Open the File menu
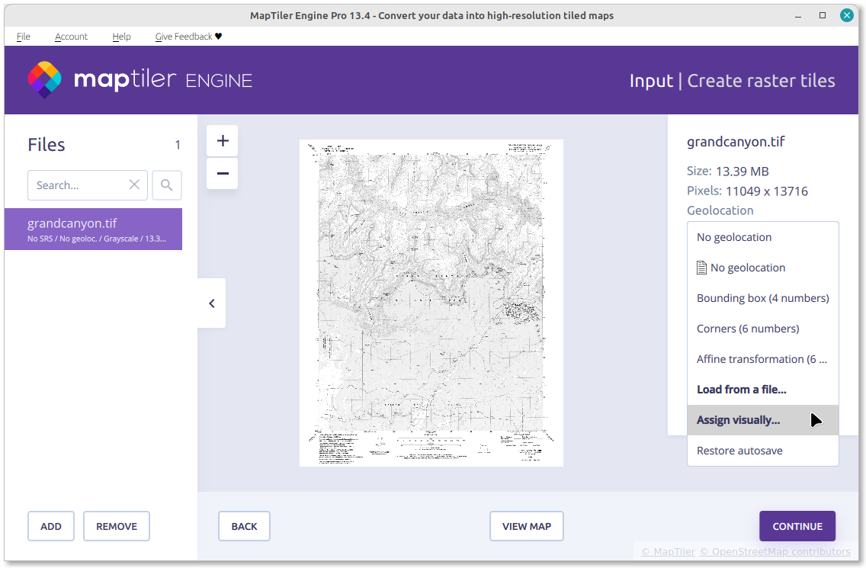Image resolution: width=866 pixels, height=568 pixels. tap(24, 37)
